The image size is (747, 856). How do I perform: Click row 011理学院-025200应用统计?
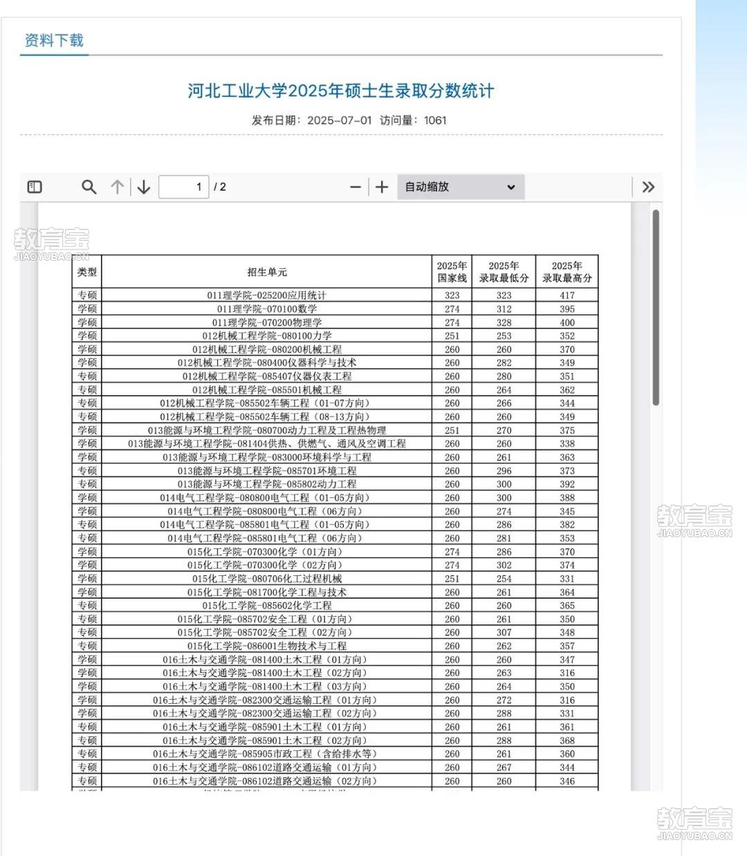pyautogui.click(x=335, y=295)
